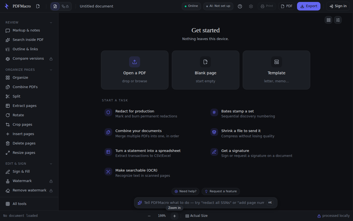Screen dimensions: 353x221
Task: Click the zoom in plus icon
Action: [175, 216]
